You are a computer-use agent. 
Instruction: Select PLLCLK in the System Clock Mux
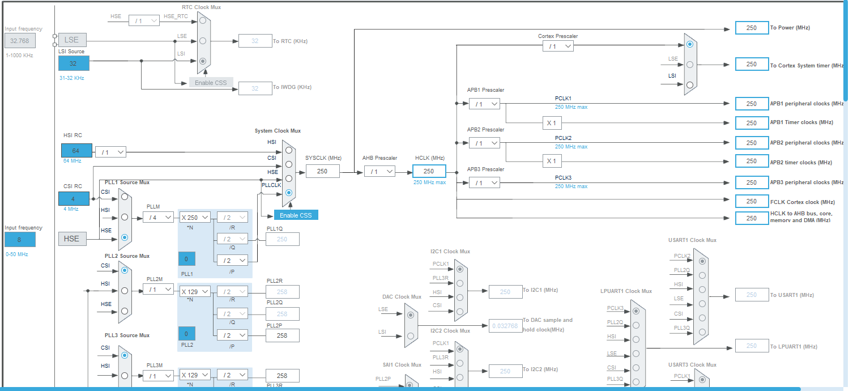(x=289, y=193)
